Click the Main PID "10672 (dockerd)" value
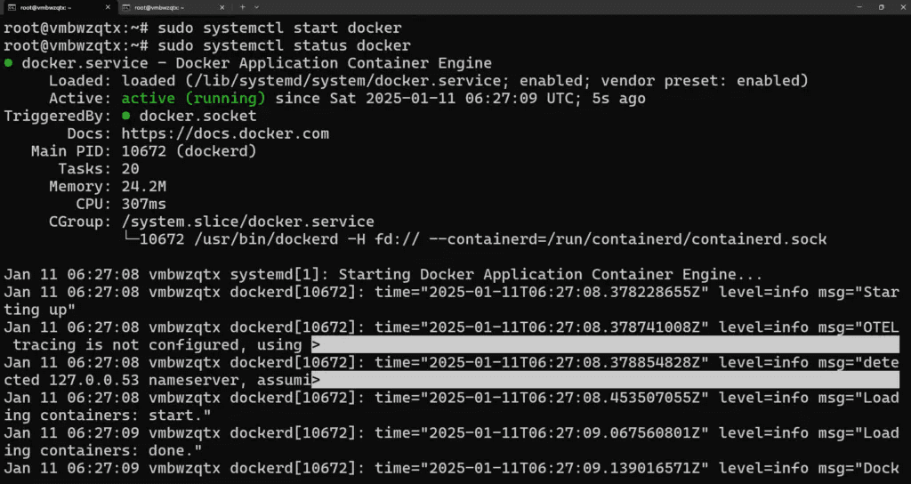Viewport: 911px width, 484px height. (x=189, y=151)
